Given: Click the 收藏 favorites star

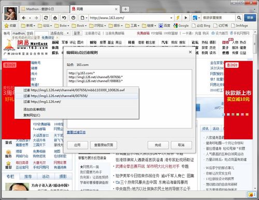Looking at the screenshot, I should coord(10,26).
